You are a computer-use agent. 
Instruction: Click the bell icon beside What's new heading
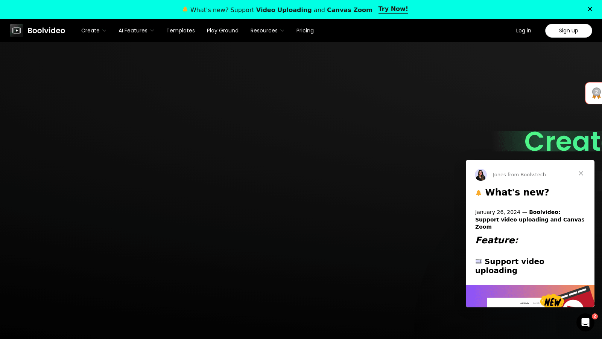(479, 193)
